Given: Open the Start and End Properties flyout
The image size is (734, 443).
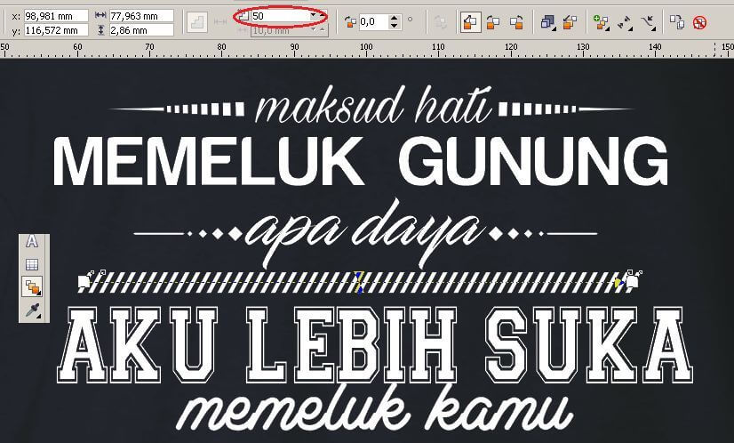Looking at the screenshot, I should tap(625, 22).
